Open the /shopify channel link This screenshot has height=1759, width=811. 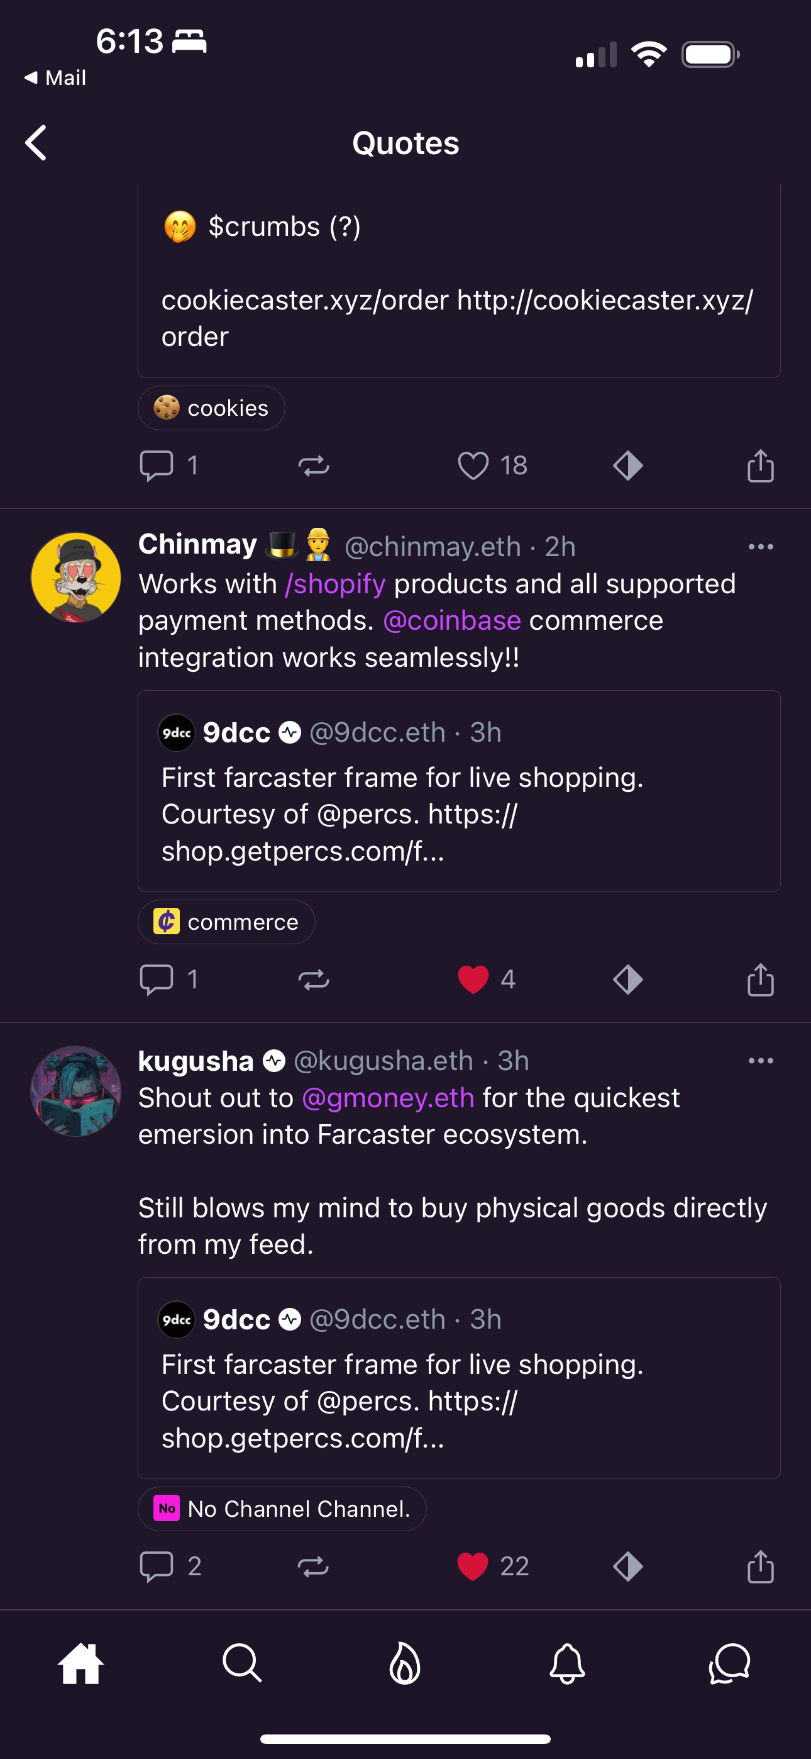pyautogui.click(x=335, y=584)
